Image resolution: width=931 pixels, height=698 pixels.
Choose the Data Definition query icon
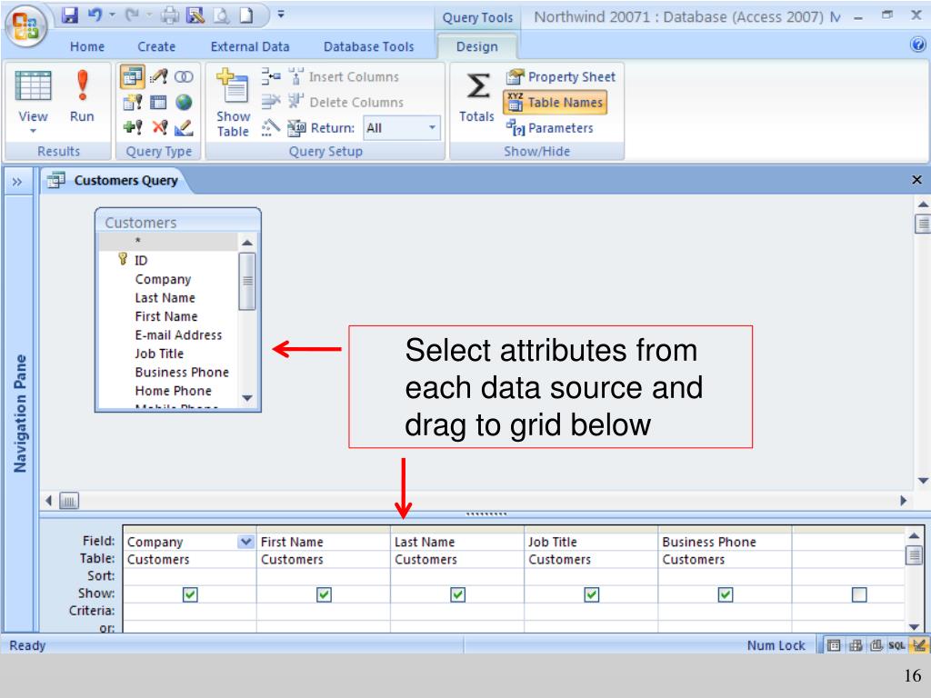pyautogui.click(x=184, y=127)
